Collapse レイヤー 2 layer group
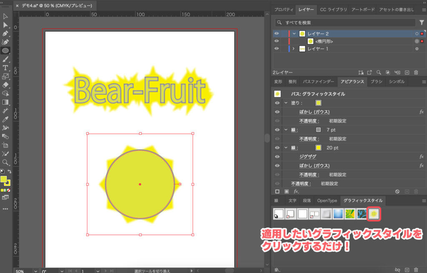The height and width of the screenshot is (273, 427). (x=294, y=34)
